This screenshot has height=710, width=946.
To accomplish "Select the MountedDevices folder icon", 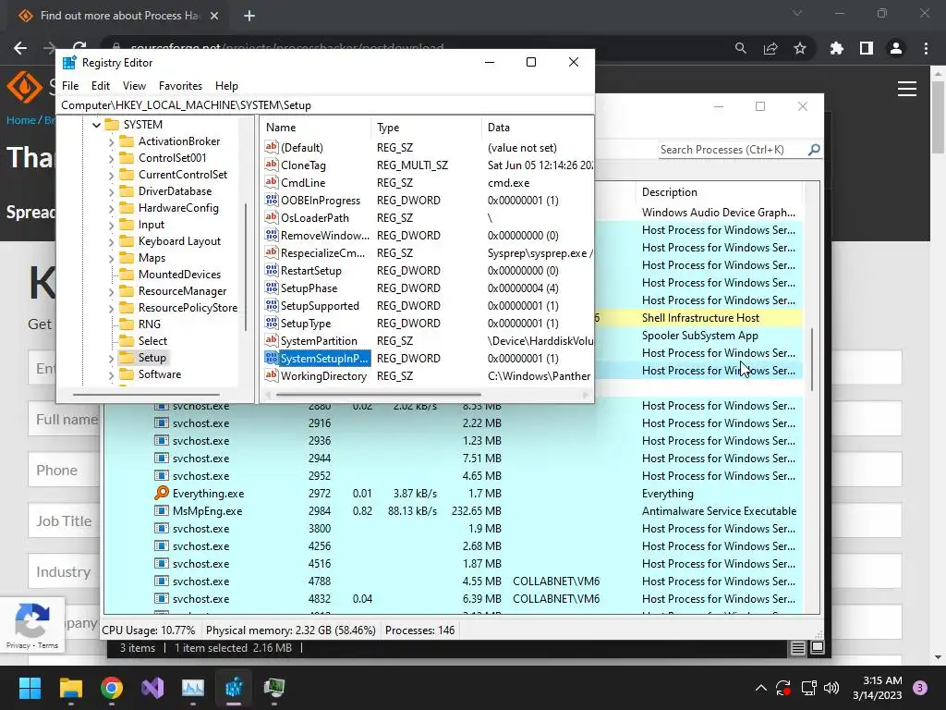I will pos(127,274).
